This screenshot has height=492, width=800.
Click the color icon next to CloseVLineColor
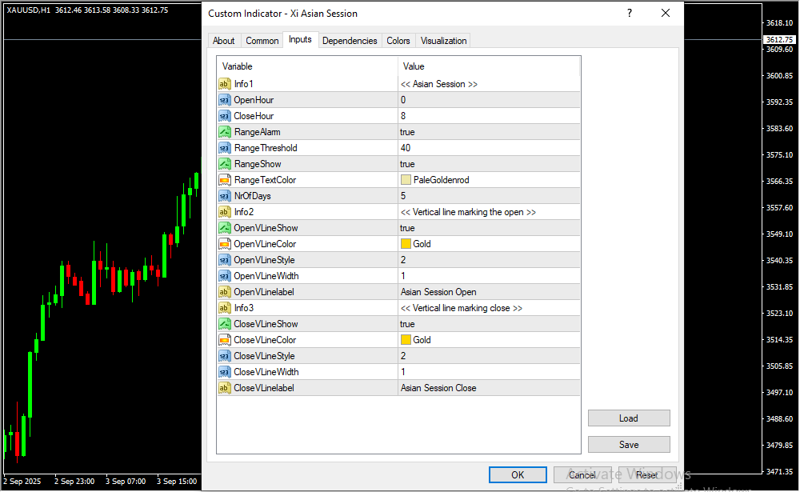click(225, 340)
